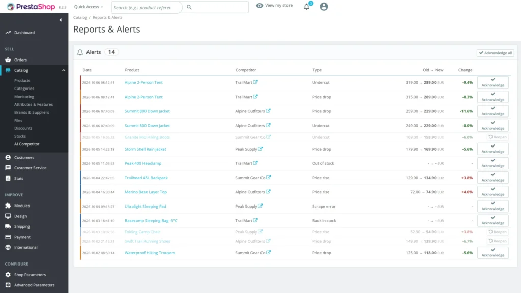Click the alerts count badge 14

coord(111,52)
